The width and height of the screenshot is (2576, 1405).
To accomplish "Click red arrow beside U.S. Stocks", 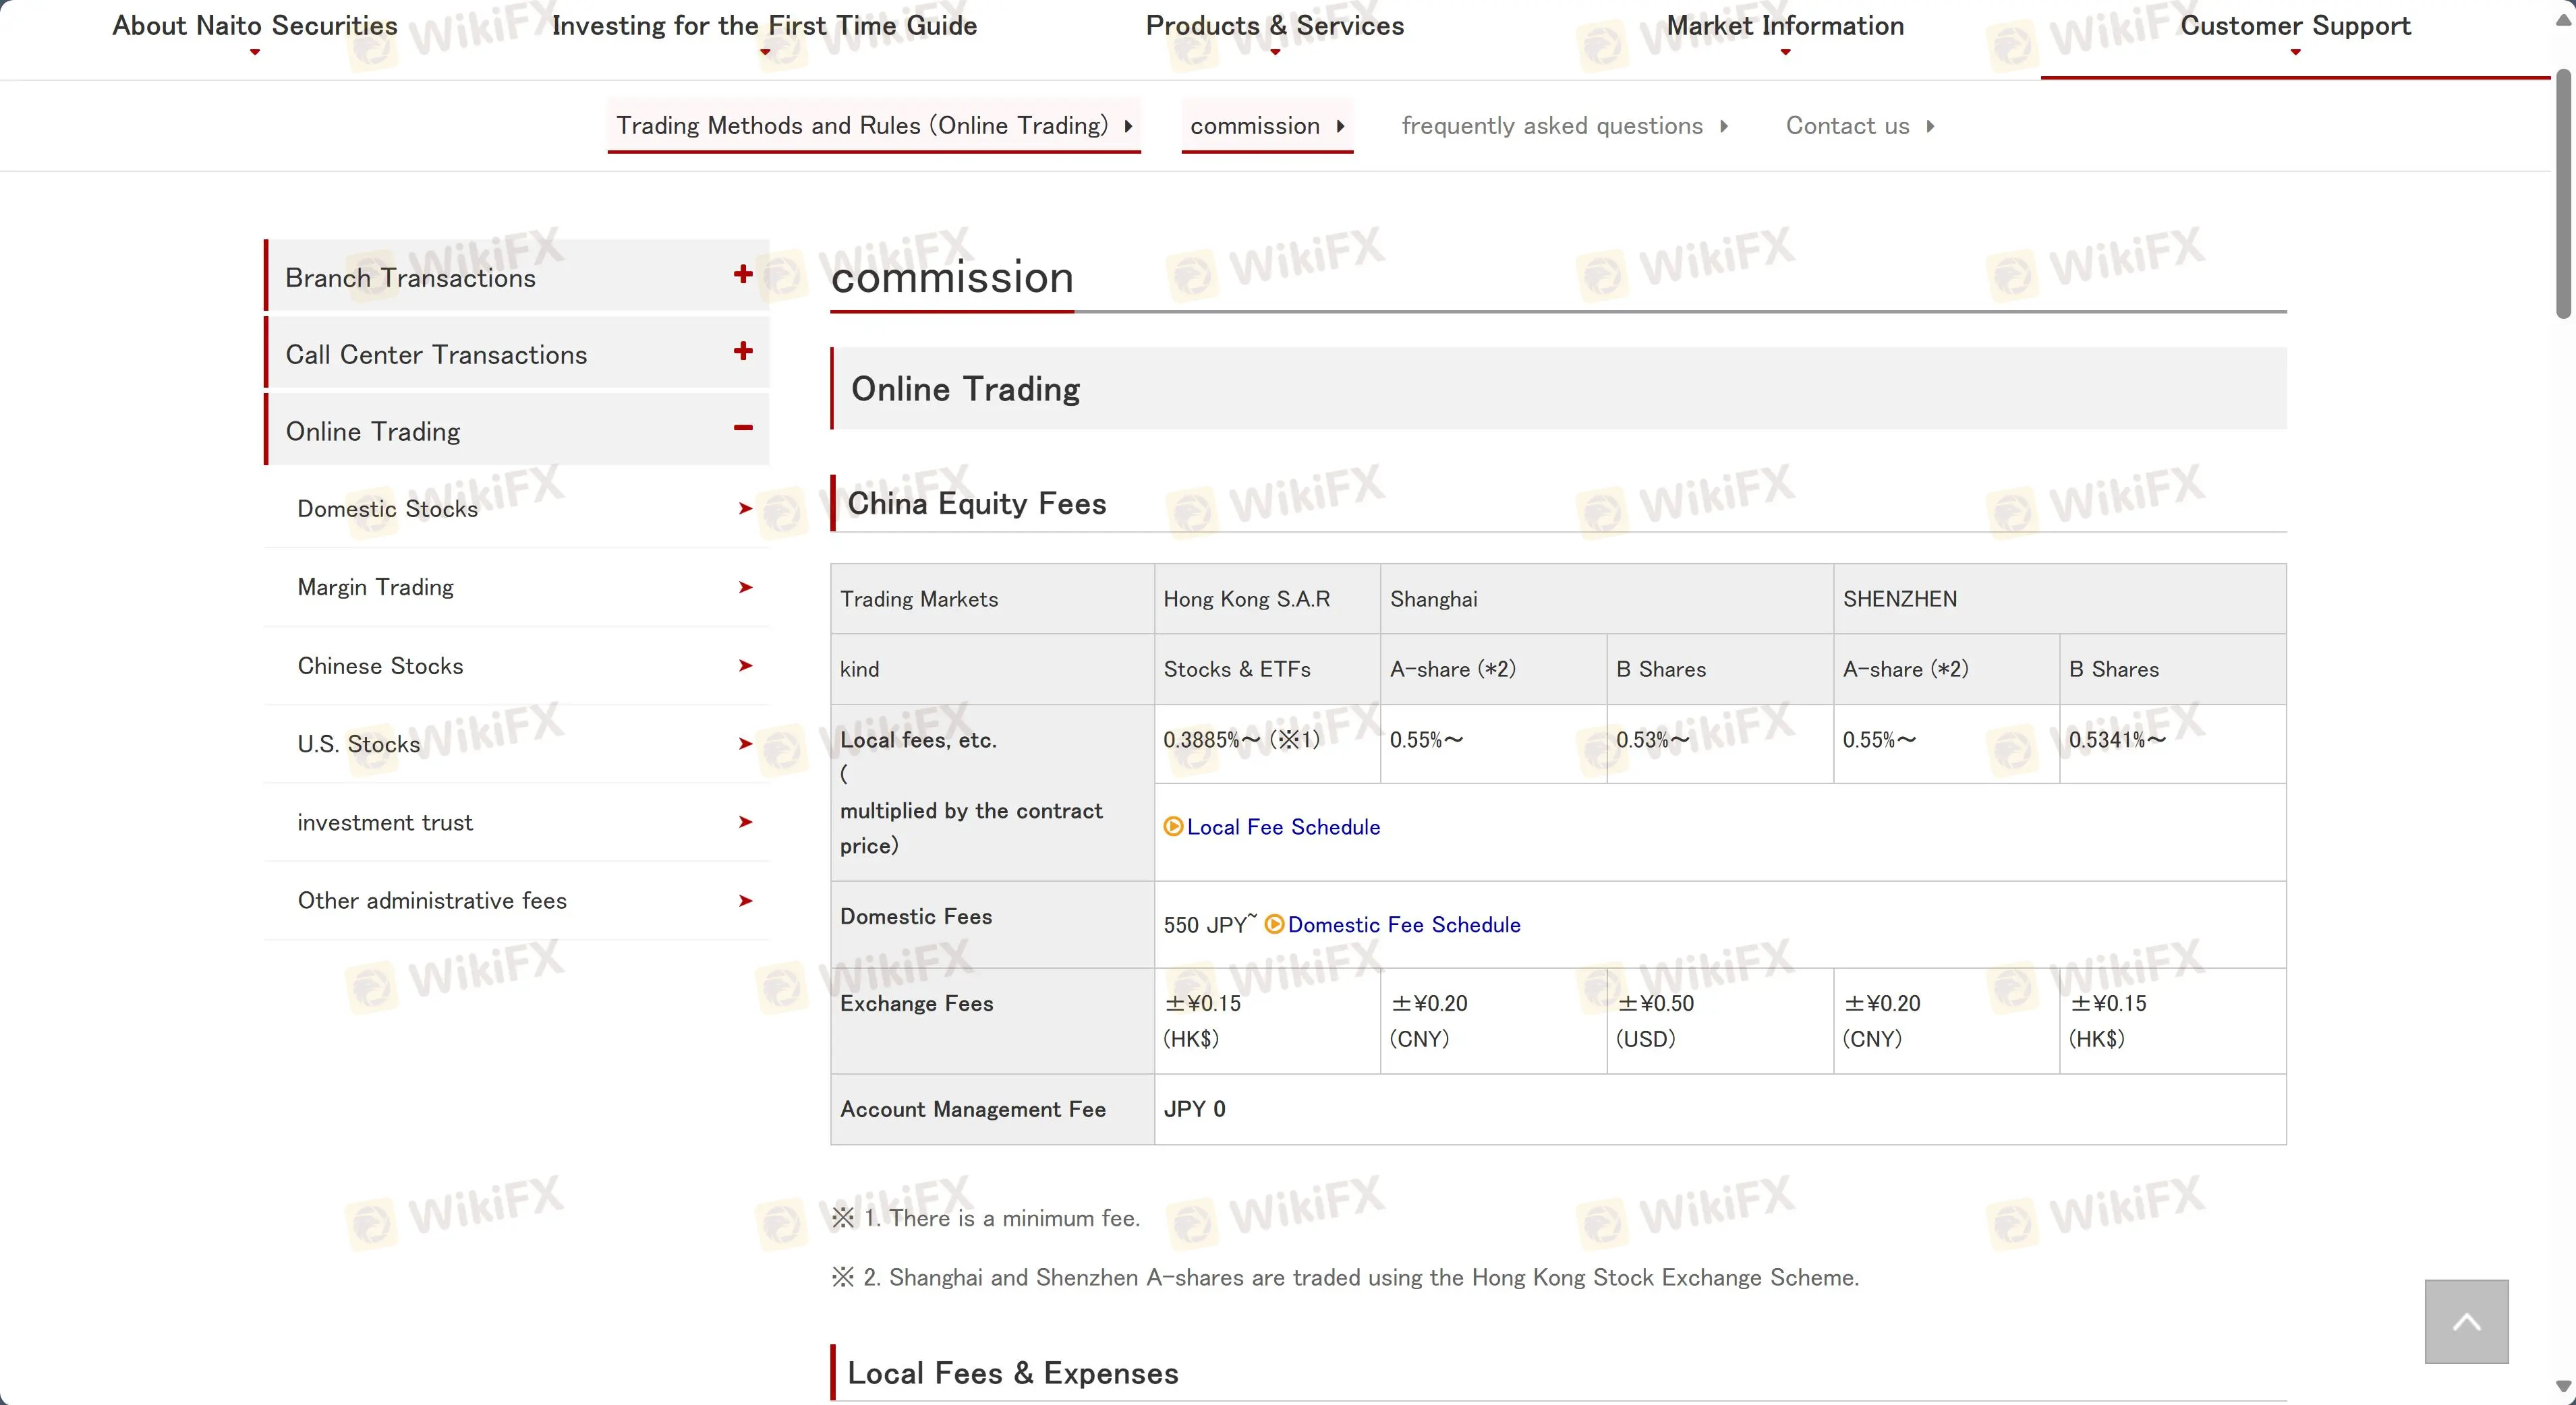I will [745, 744].
